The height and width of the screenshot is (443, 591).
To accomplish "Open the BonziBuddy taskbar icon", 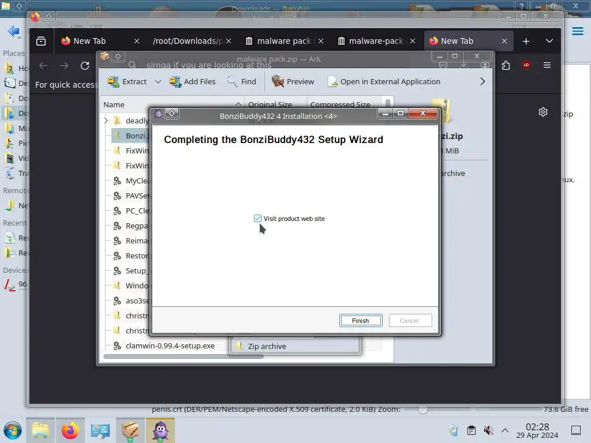I will pyautogui.click(x=160, y=430).
